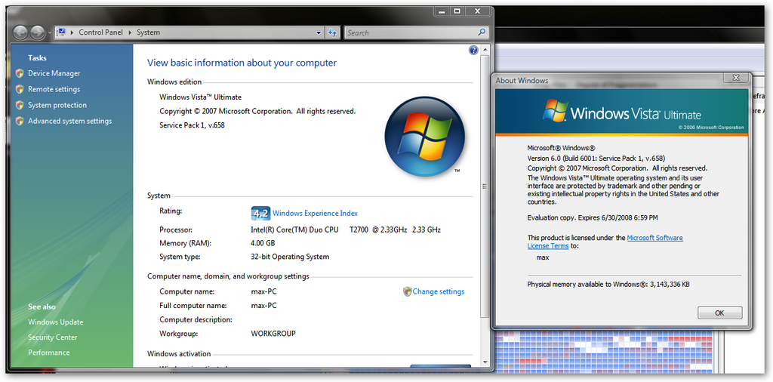
Task: Click the computer icon in address bar
Action: (x=61, y=32)
